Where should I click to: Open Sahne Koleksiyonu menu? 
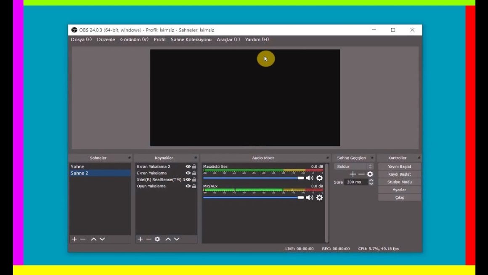(191, 40)
